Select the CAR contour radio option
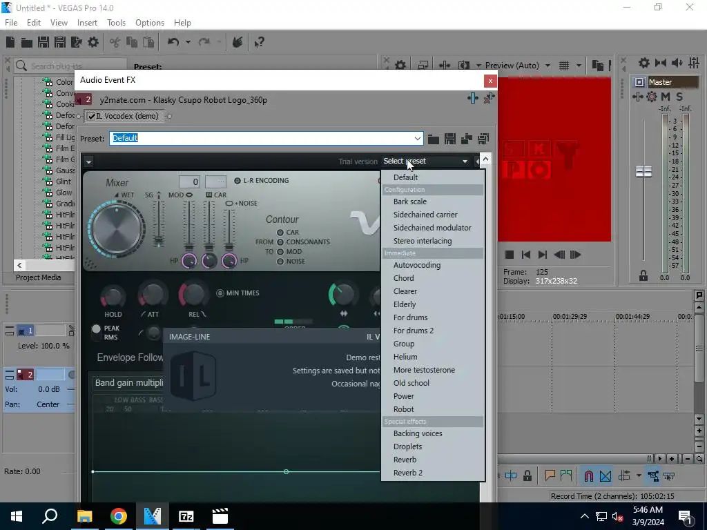Image resolution: width=707 pixels, height=530 pixels. [280, 233]
